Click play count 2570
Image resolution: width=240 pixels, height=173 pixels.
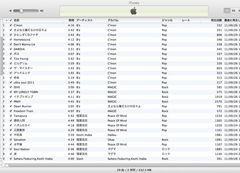pyautogui.click(x=218, y=102)
